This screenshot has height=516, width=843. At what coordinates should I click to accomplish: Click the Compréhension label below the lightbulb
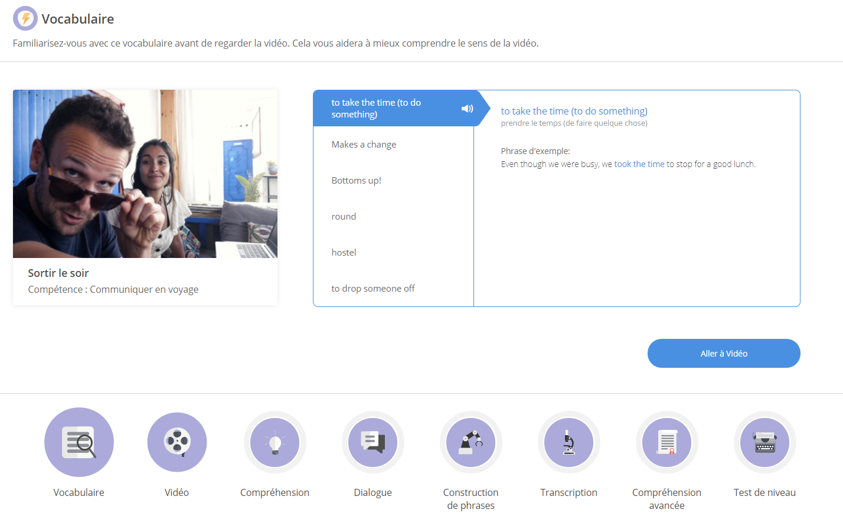coord(275,492)
